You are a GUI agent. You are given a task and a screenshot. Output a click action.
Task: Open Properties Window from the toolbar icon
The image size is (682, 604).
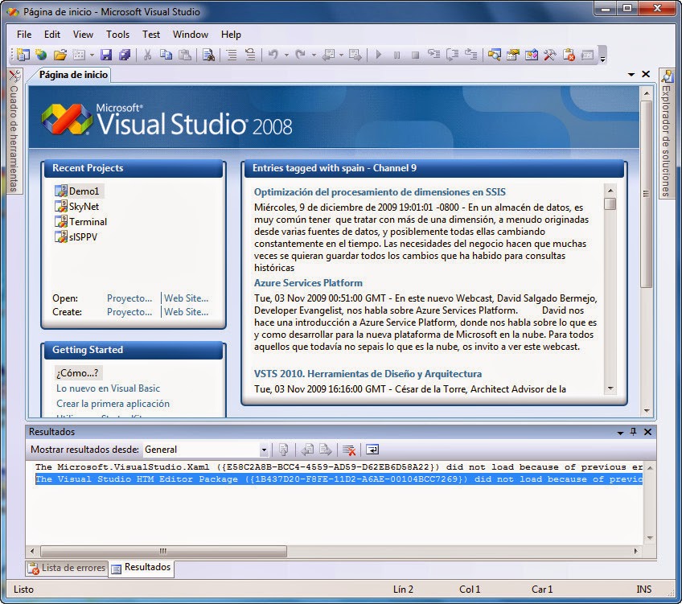coord(513,55)
